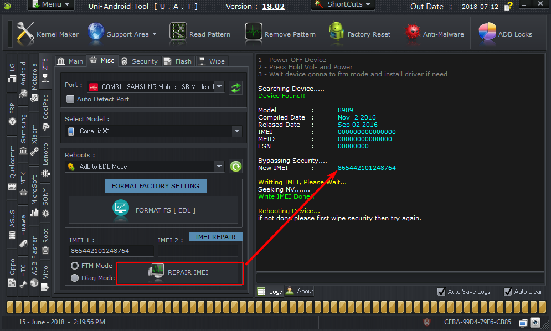Click the status bar screenshot camera icon
Viewport: 551px width, 331px height.
535,322
